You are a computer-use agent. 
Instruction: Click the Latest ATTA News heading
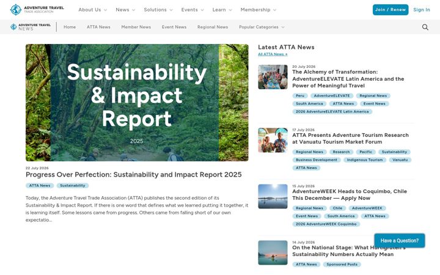pyautogui.click(x=286, y=47)
